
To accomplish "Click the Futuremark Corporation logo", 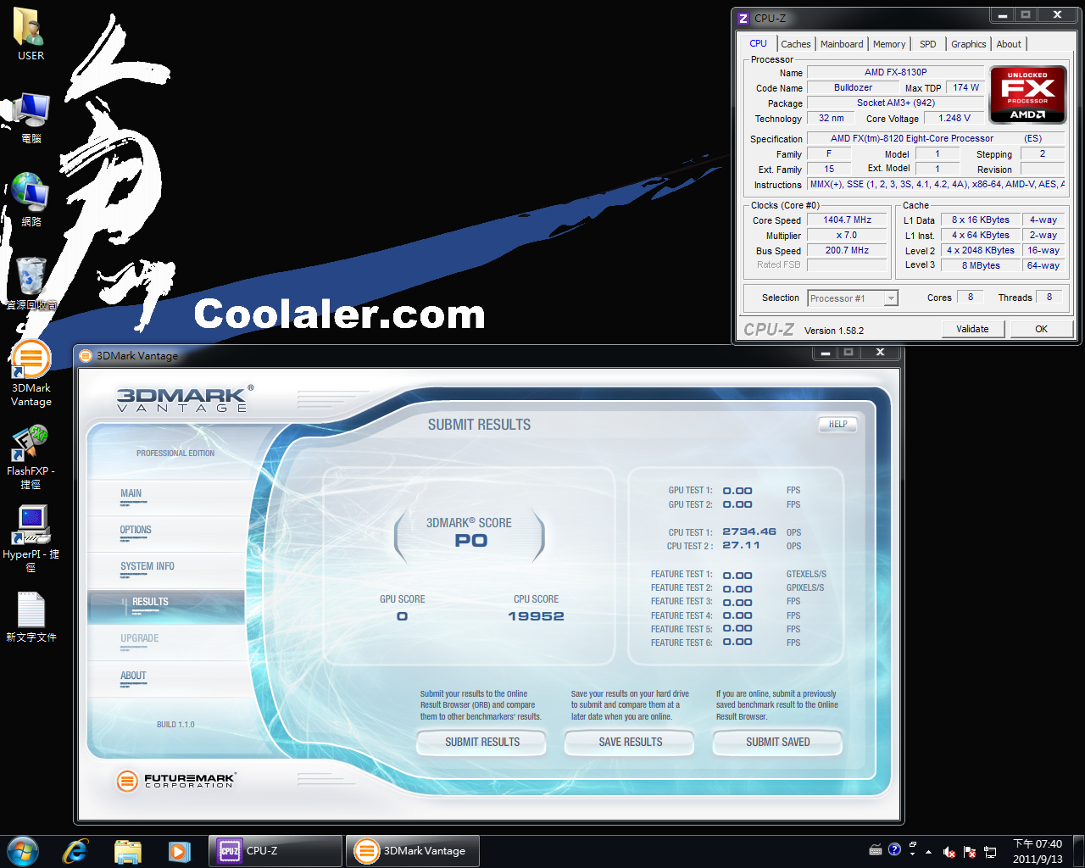I will [x=176, y=780].
